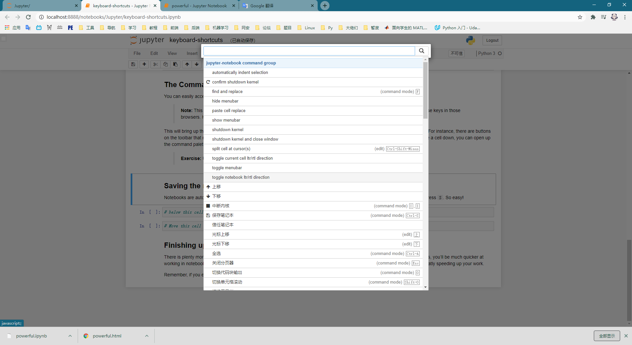Open the Insert menu

click(192, 54)
